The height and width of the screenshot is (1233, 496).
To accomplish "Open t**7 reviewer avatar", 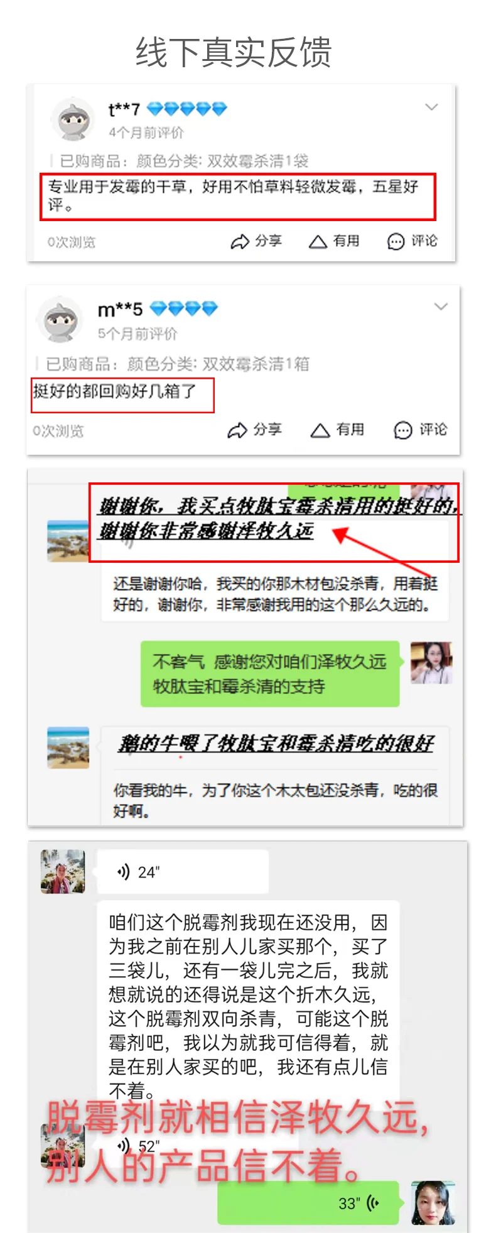I will 73,120.
